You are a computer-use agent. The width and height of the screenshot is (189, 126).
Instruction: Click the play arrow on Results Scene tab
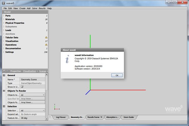(101, 117)
